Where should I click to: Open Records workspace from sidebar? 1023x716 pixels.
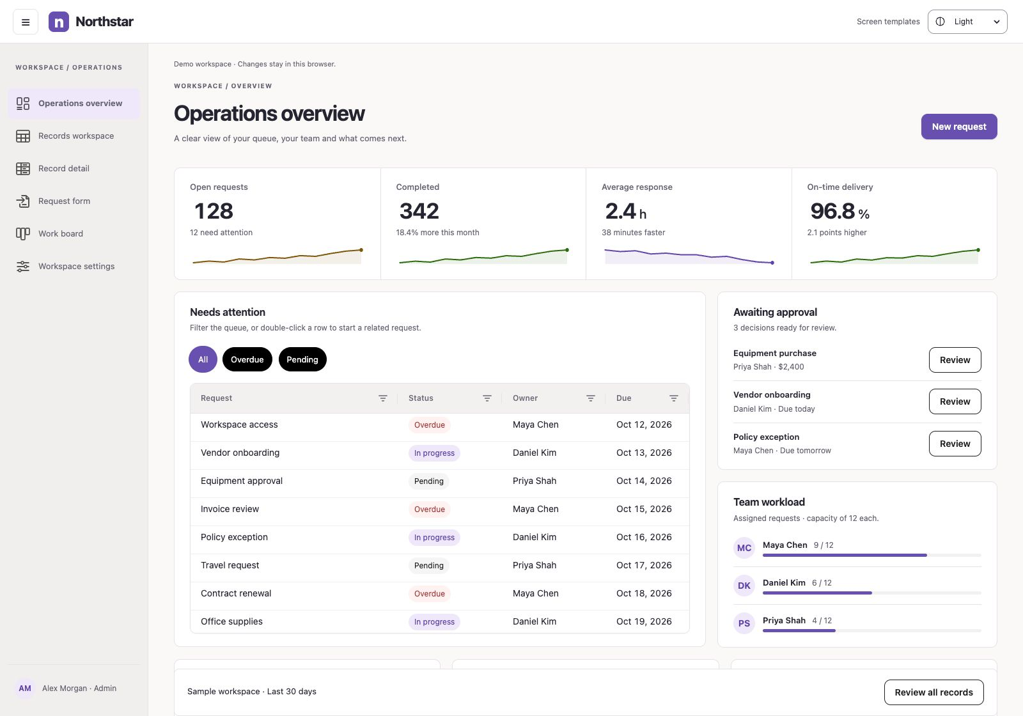74,136
